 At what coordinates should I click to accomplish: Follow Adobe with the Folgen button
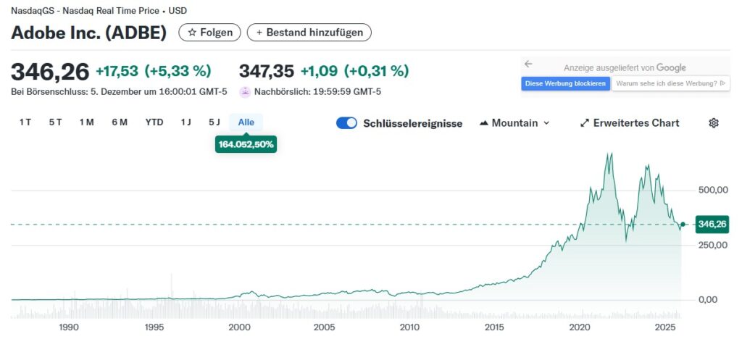point(209,32)
